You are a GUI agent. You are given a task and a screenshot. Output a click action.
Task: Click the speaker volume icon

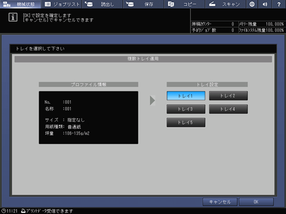pos(265,4)
